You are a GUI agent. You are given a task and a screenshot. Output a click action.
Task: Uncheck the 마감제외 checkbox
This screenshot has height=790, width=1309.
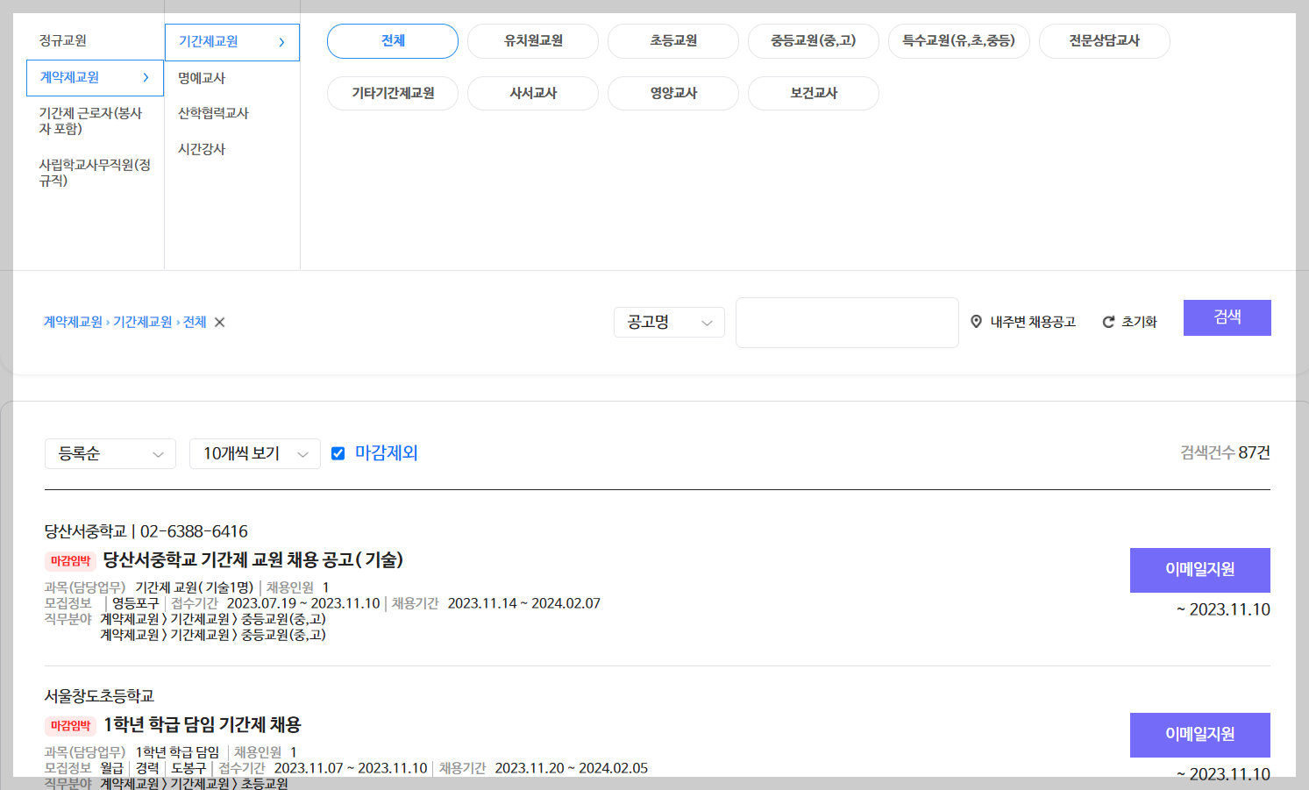pyautogui.click(x=338, y=452)
